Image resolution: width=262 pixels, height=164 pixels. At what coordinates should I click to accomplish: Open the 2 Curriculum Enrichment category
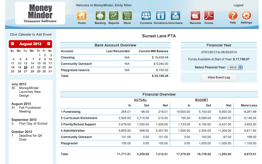(79, 118)
